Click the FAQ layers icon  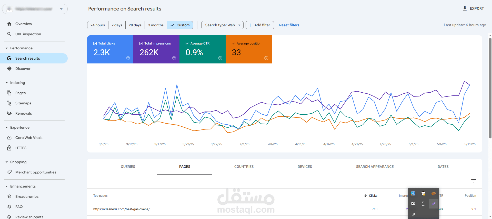9,207
